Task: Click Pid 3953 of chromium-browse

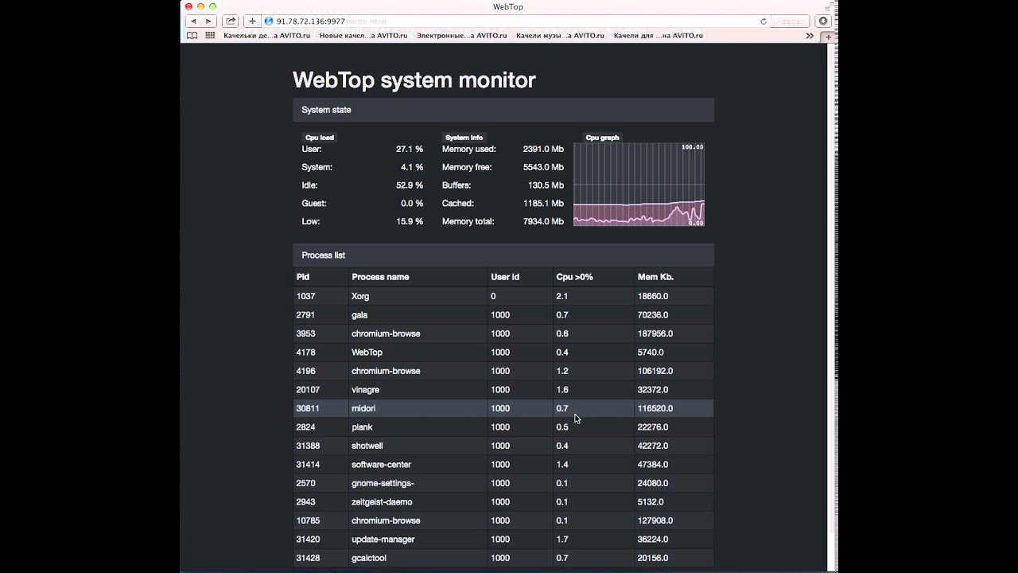Action: pos(306,333)
